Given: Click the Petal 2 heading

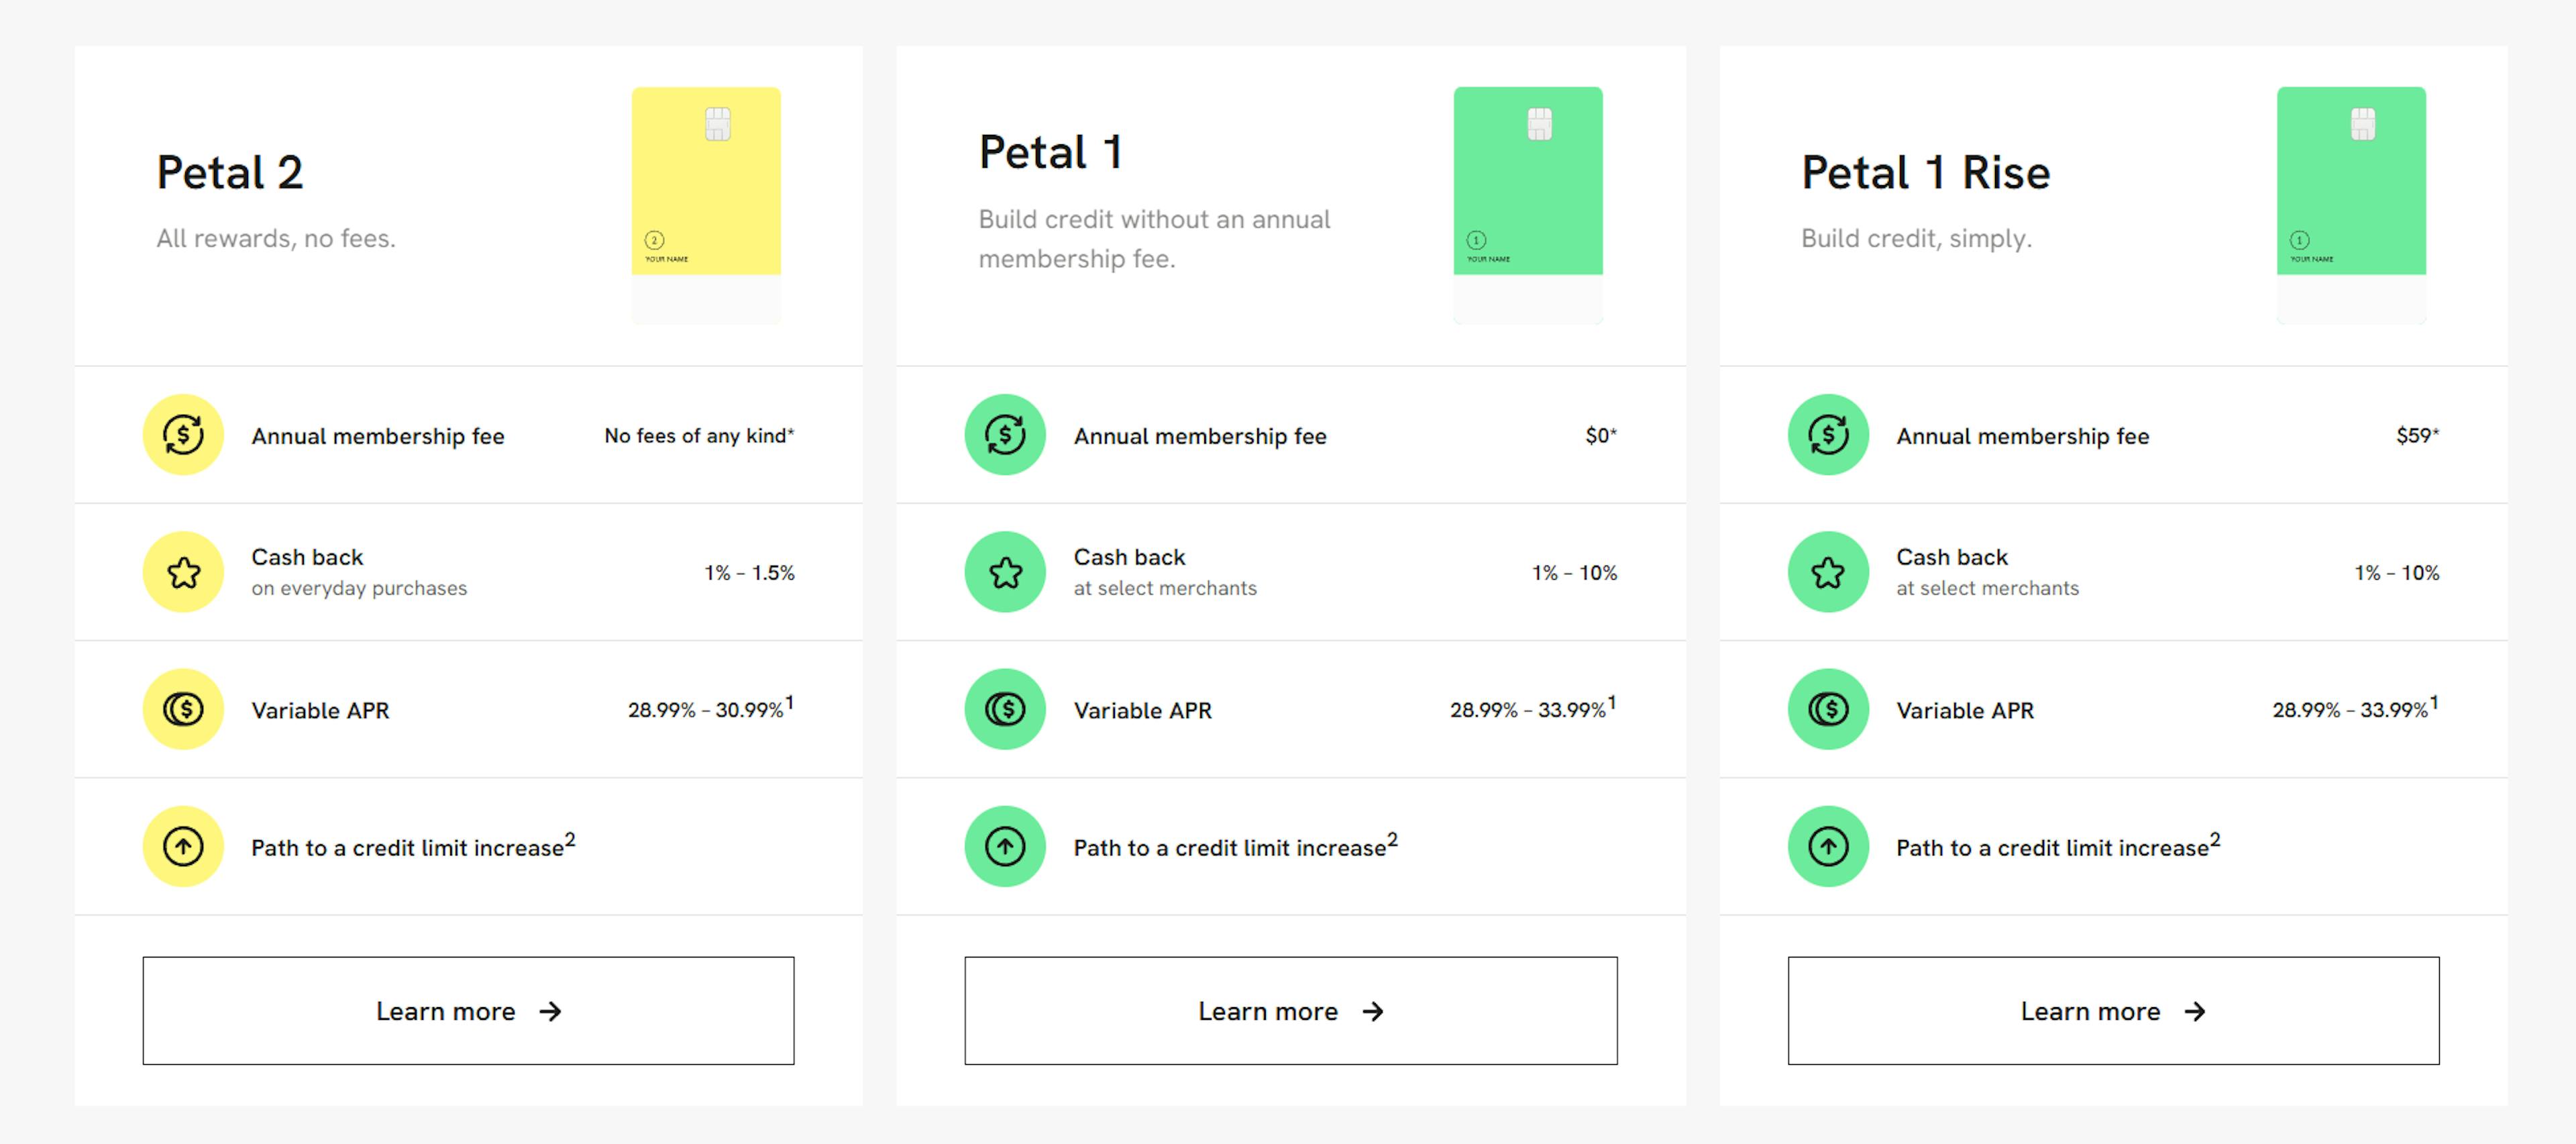Looking at the screenshot, I should tap(229, 172).
